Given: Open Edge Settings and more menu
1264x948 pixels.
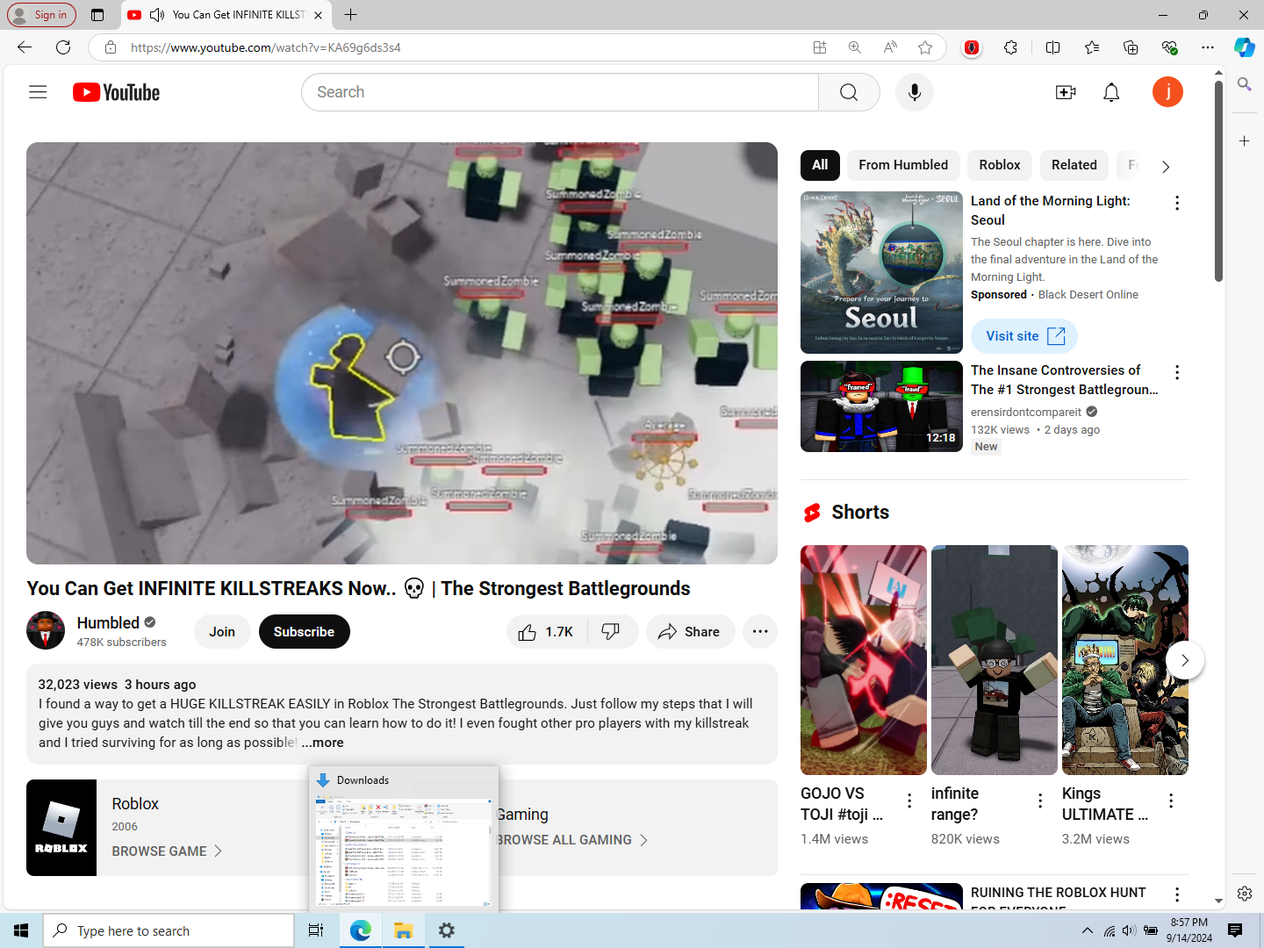Looking at the screenshot, I should pos(1208,47).
